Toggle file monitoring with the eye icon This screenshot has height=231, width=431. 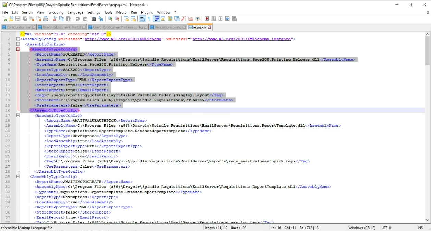pos(197,19)
